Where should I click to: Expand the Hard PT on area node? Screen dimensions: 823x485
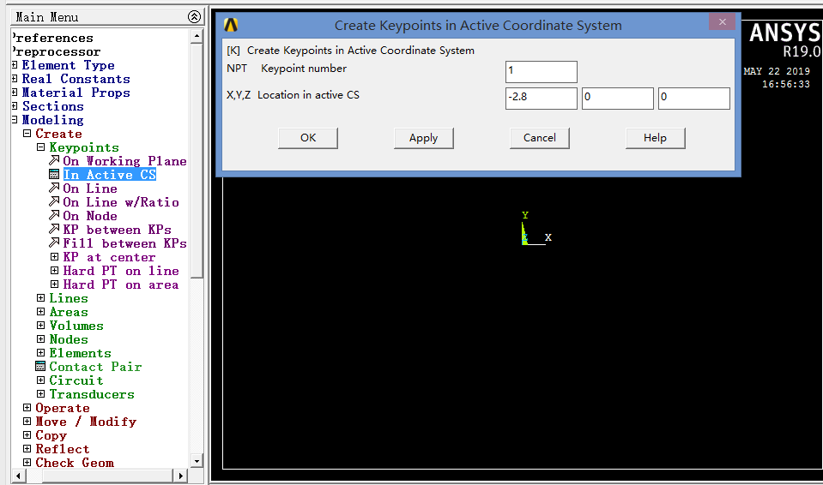click(55, 284)
